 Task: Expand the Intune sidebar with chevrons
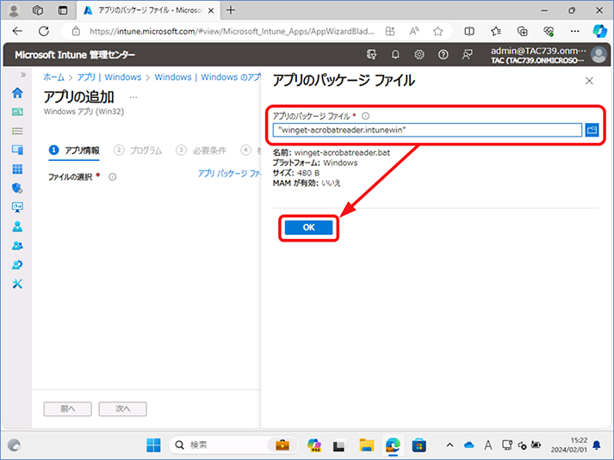23,75
